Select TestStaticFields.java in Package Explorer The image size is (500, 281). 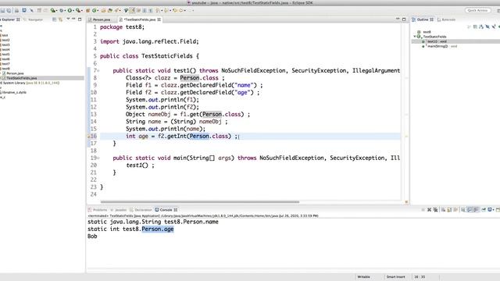(x=19, y=78)
